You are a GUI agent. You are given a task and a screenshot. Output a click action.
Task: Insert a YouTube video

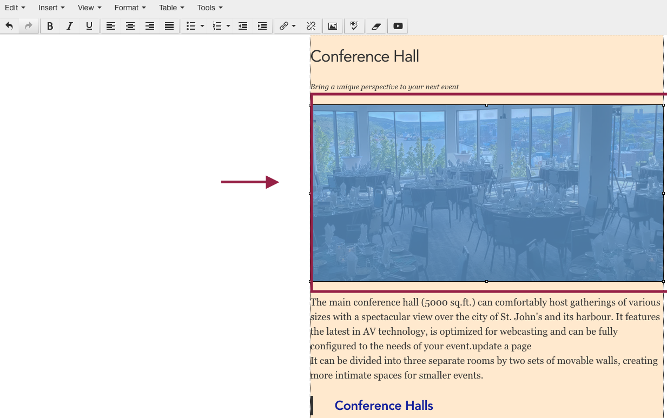(x=398, y=26)
